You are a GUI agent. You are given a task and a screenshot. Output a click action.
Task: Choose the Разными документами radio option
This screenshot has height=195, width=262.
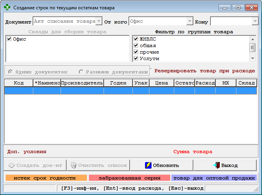81,71
